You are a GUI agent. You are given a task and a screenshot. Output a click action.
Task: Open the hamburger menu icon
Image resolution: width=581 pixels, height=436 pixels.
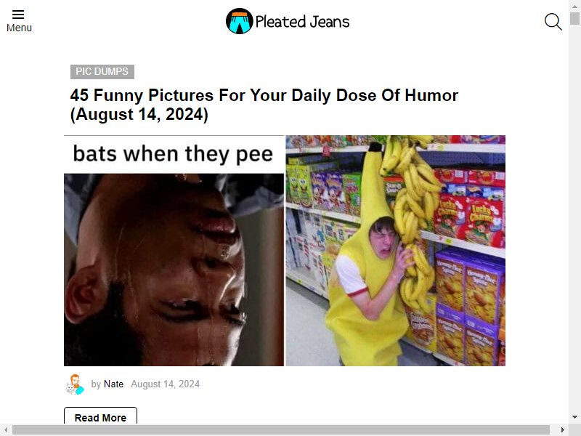coord(18,15)
